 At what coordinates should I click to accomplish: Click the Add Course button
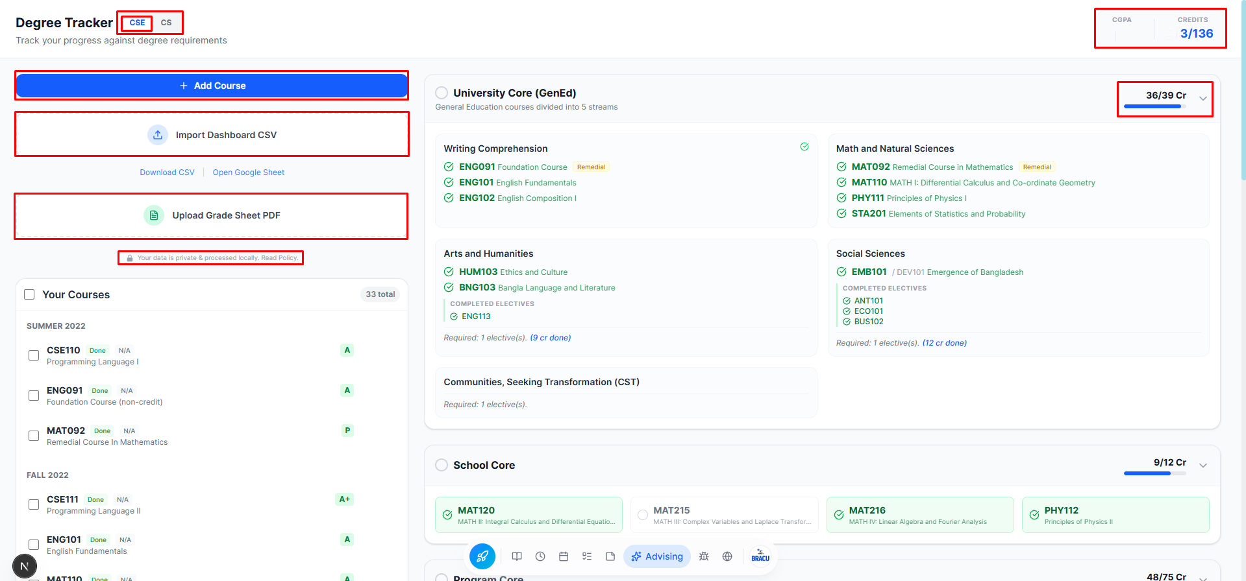point(212,86)
